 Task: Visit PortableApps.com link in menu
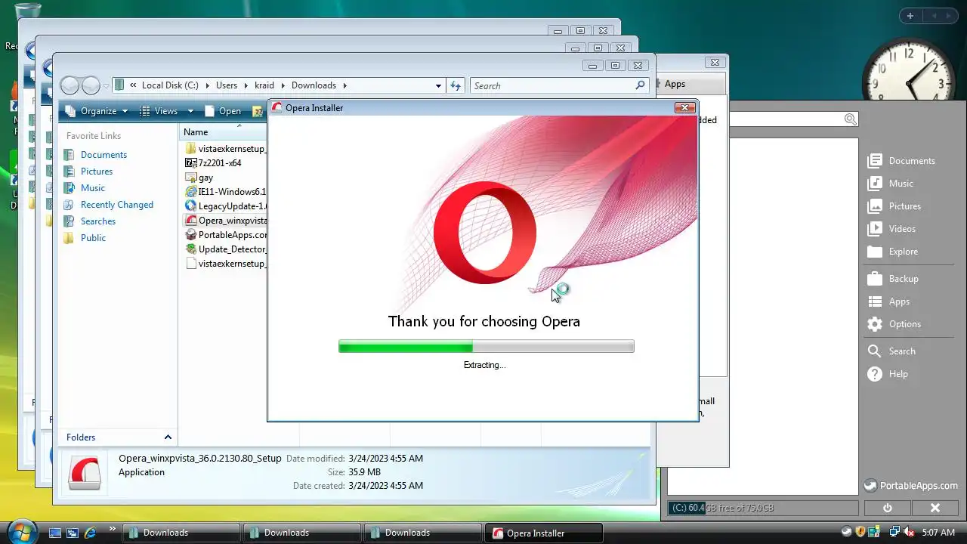point(910,486)
